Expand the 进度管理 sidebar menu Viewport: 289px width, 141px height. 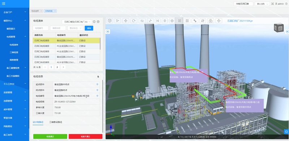(14, 93)
